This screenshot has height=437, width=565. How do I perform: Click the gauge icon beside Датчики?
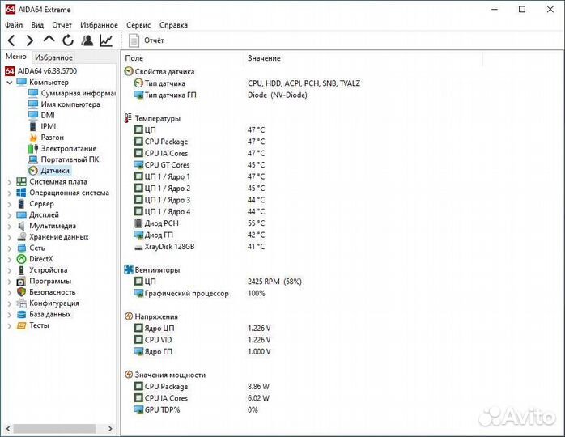33,171
